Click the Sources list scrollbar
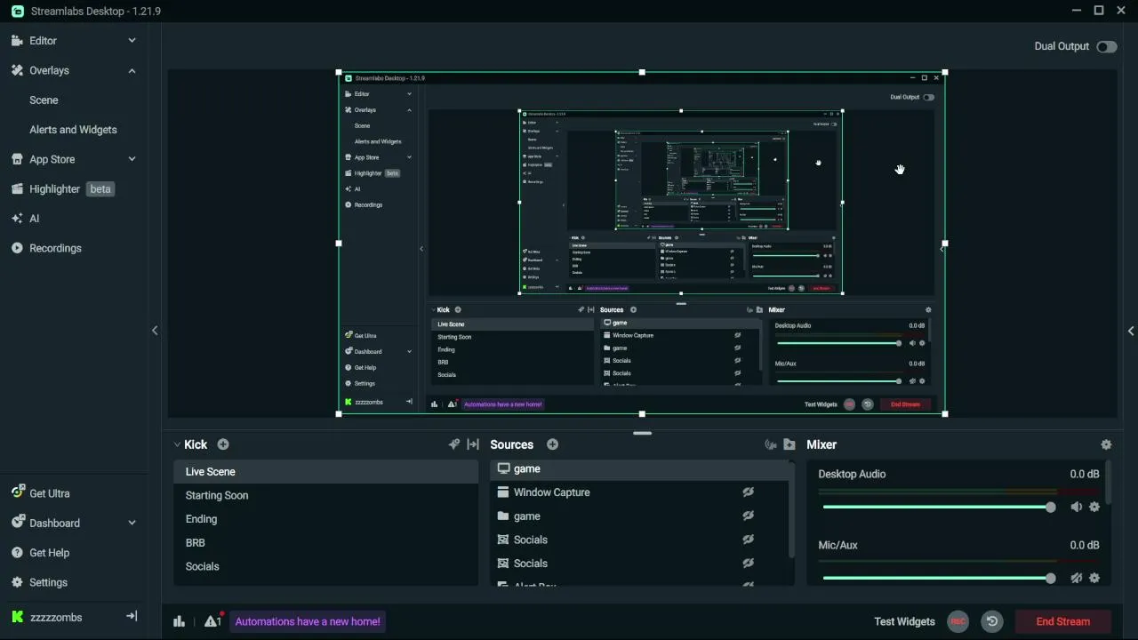The image size is (1138, 640). [791, 511]
